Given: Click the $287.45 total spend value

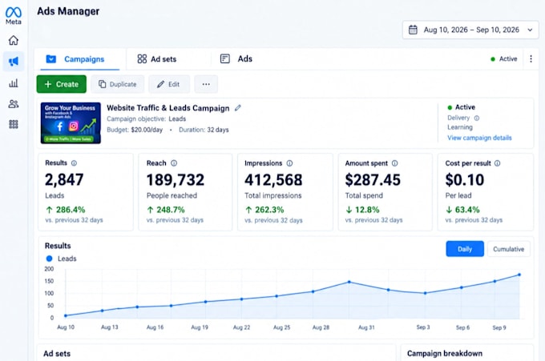Looking at the screenshot, I should (x=373, y=180).
